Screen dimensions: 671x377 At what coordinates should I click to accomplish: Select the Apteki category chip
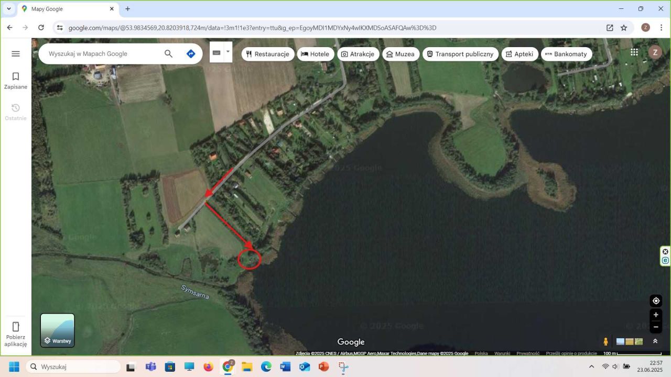pos(520,54)
